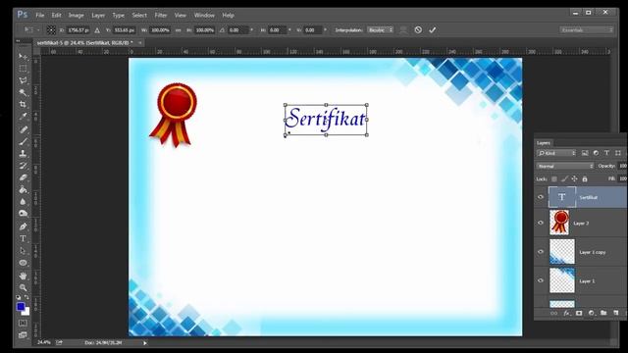Change the screen mode
The image size is (628, 353).
click(23, 334)
